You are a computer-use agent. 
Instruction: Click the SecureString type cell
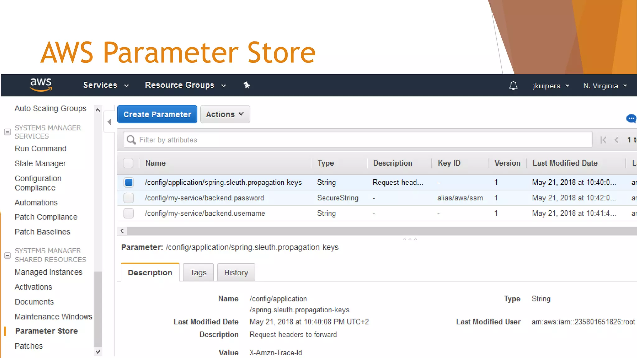pos(338,198)
